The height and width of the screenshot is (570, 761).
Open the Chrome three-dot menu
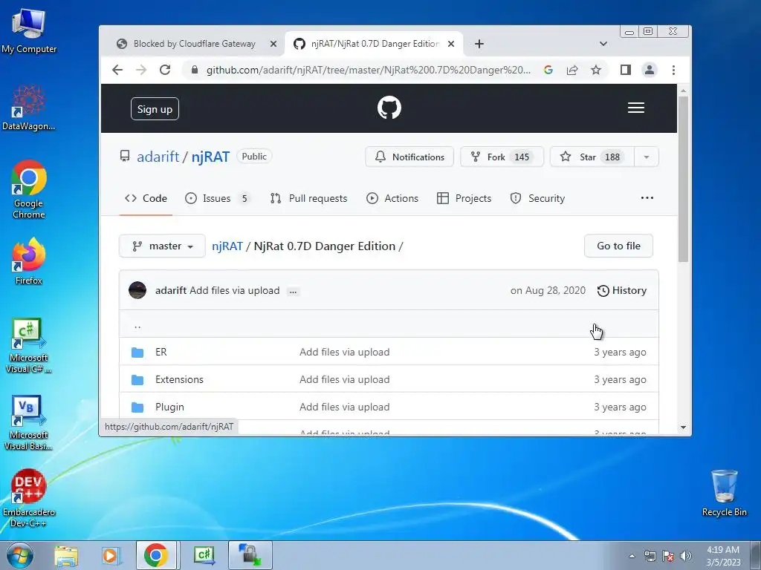coord(673,70)
